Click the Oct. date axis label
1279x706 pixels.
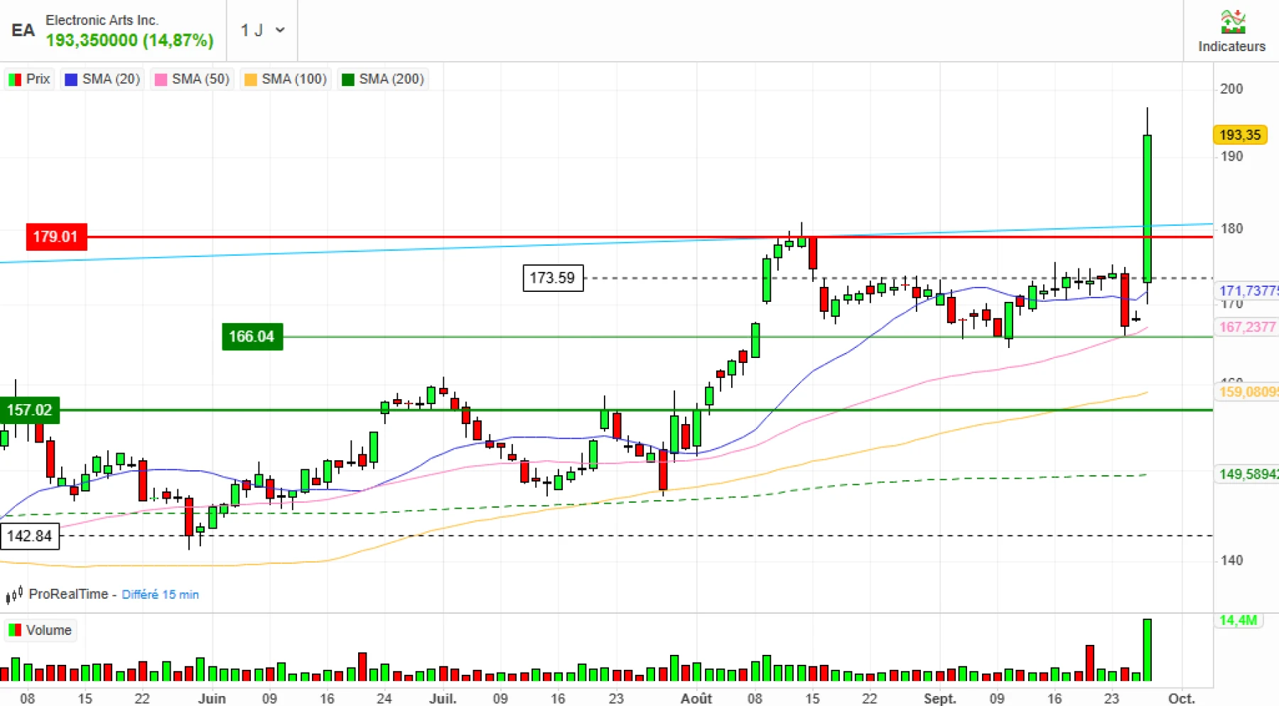point(1182,698)
